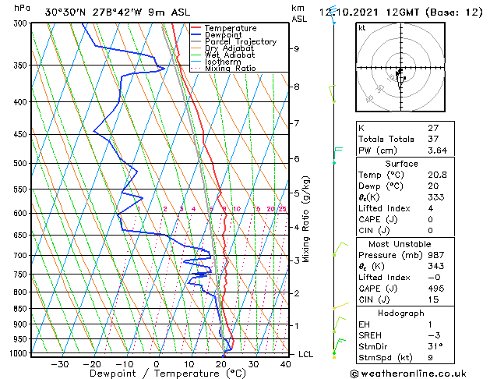490x379 pixels.
Task: Select the Parcel Trajectory legend label
Action: [241, 41]
